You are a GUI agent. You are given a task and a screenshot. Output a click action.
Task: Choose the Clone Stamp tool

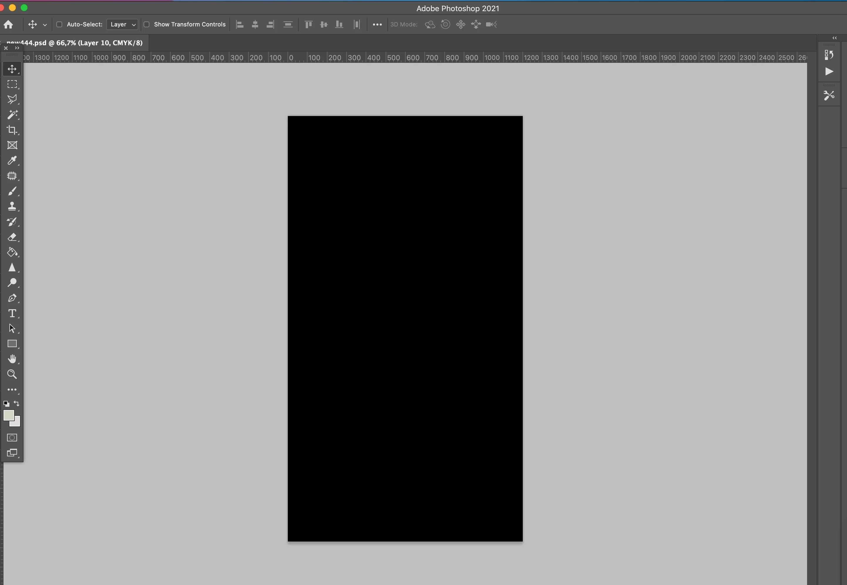(12, 206)
